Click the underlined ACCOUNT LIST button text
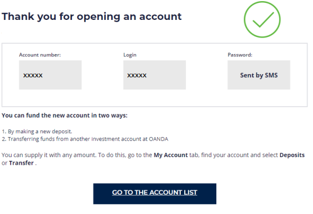The height and width of the screenshot is (214, 313). click(x=173, y=192)
